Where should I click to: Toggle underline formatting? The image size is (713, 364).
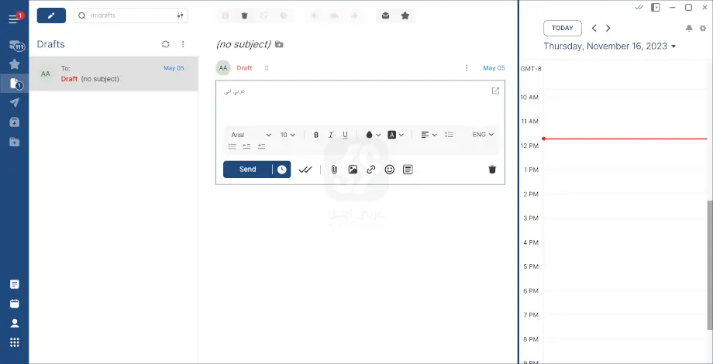coord(345,135)
